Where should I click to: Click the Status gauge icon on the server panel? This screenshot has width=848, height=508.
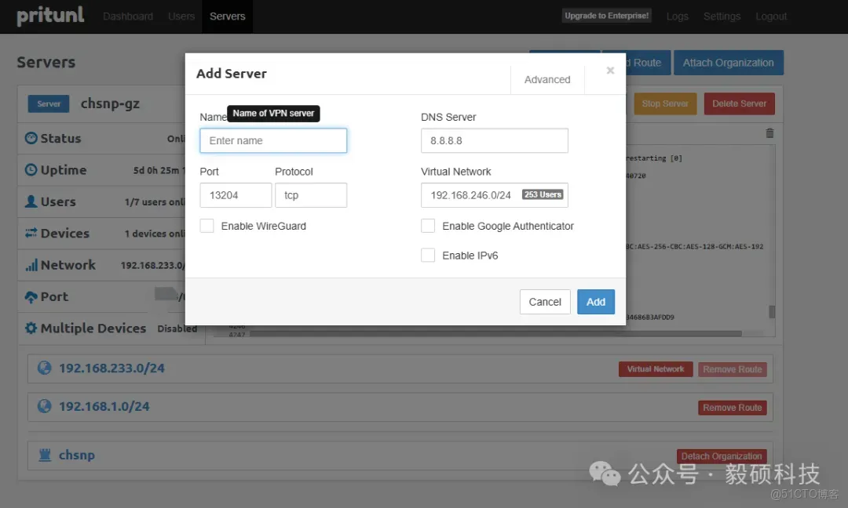point(32,139)
